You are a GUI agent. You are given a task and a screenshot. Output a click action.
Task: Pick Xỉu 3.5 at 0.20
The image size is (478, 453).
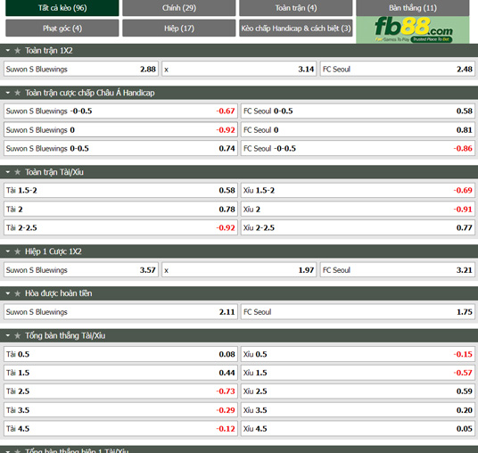[358, 410]
